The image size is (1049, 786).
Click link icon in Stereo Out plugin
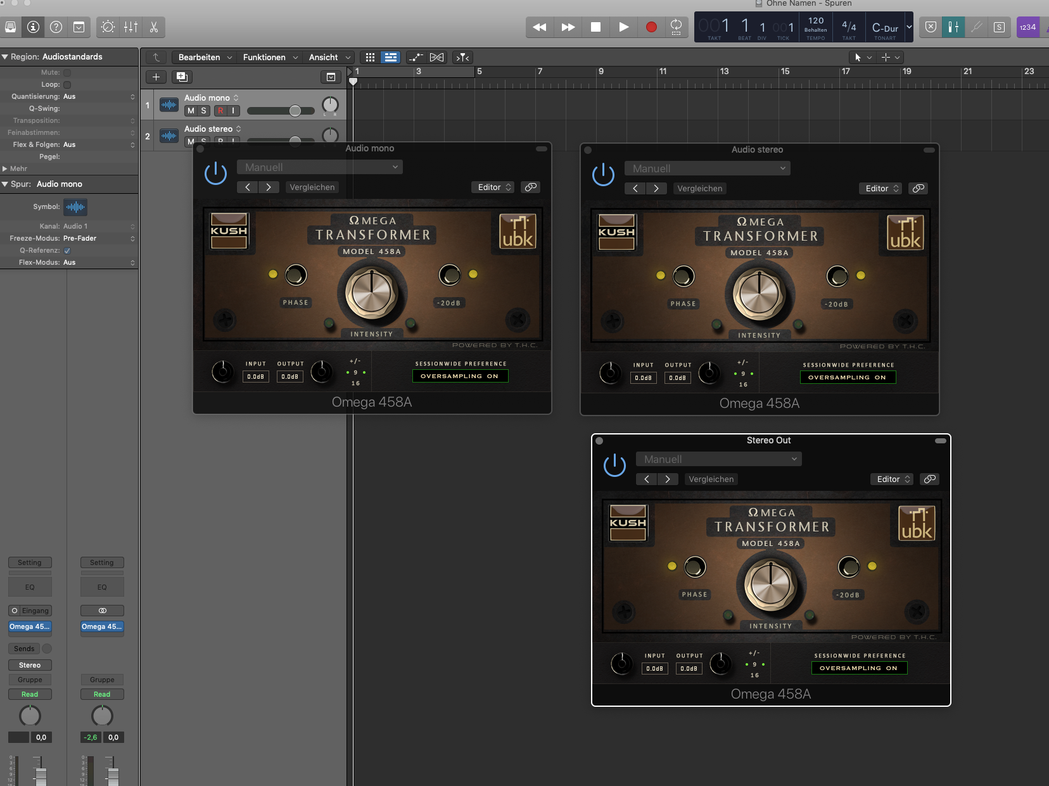929,479
